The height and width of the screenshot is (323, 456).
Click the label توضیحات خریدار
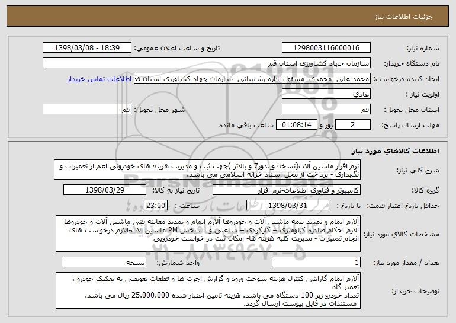[415, 291]
